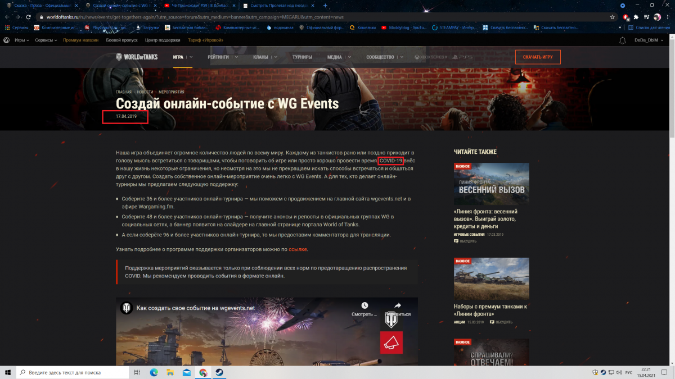Click the tanks thumbnail for Наборы article
This screenshot has height=379, width=675.
(x=491, y=278)
